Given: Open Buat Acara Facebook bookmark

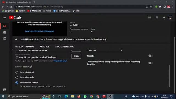Looking at the screenshot, I should pyautogui.click(x=62, y=11).
